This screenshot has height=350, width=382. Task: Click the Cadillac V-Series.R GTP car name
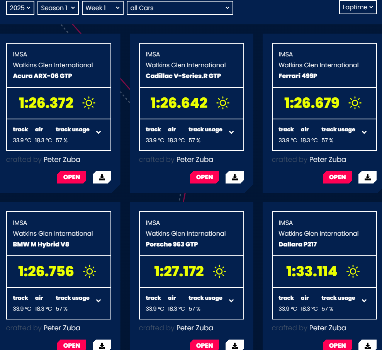(x=183, y=76)
